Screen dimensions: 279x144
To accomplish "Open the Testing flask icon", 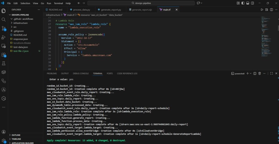I will click(x=3, y=64).
